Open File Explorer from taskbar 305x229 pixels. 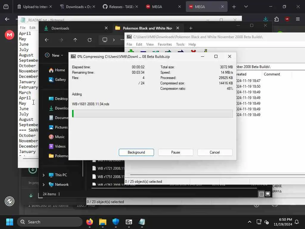coord(103,222)
